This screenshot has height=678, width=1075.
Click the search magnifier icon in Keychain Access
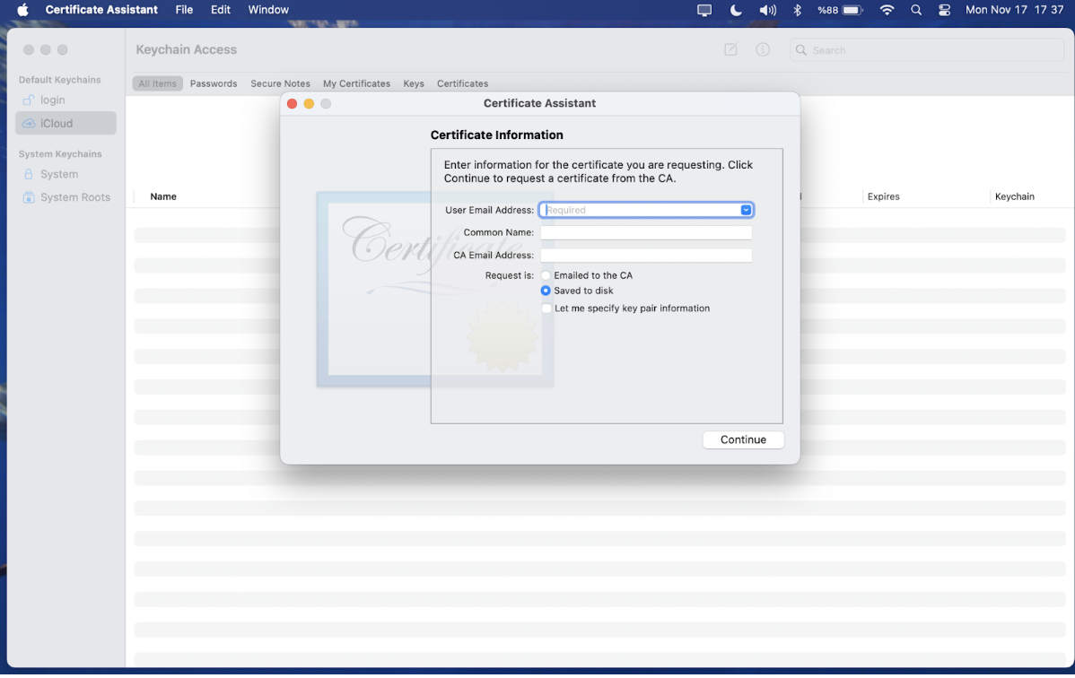[800, 50]
